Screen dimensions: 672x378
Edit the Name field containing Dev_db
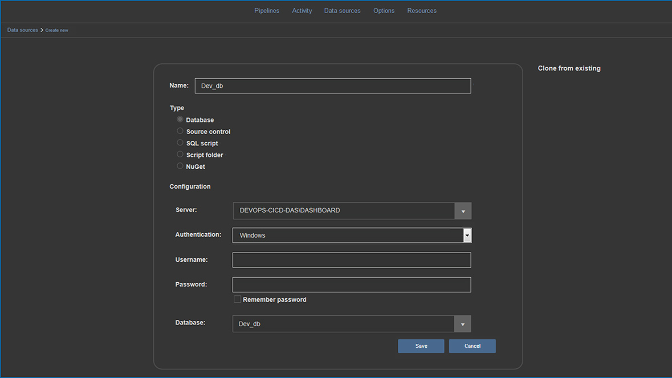tap(332, 86)
